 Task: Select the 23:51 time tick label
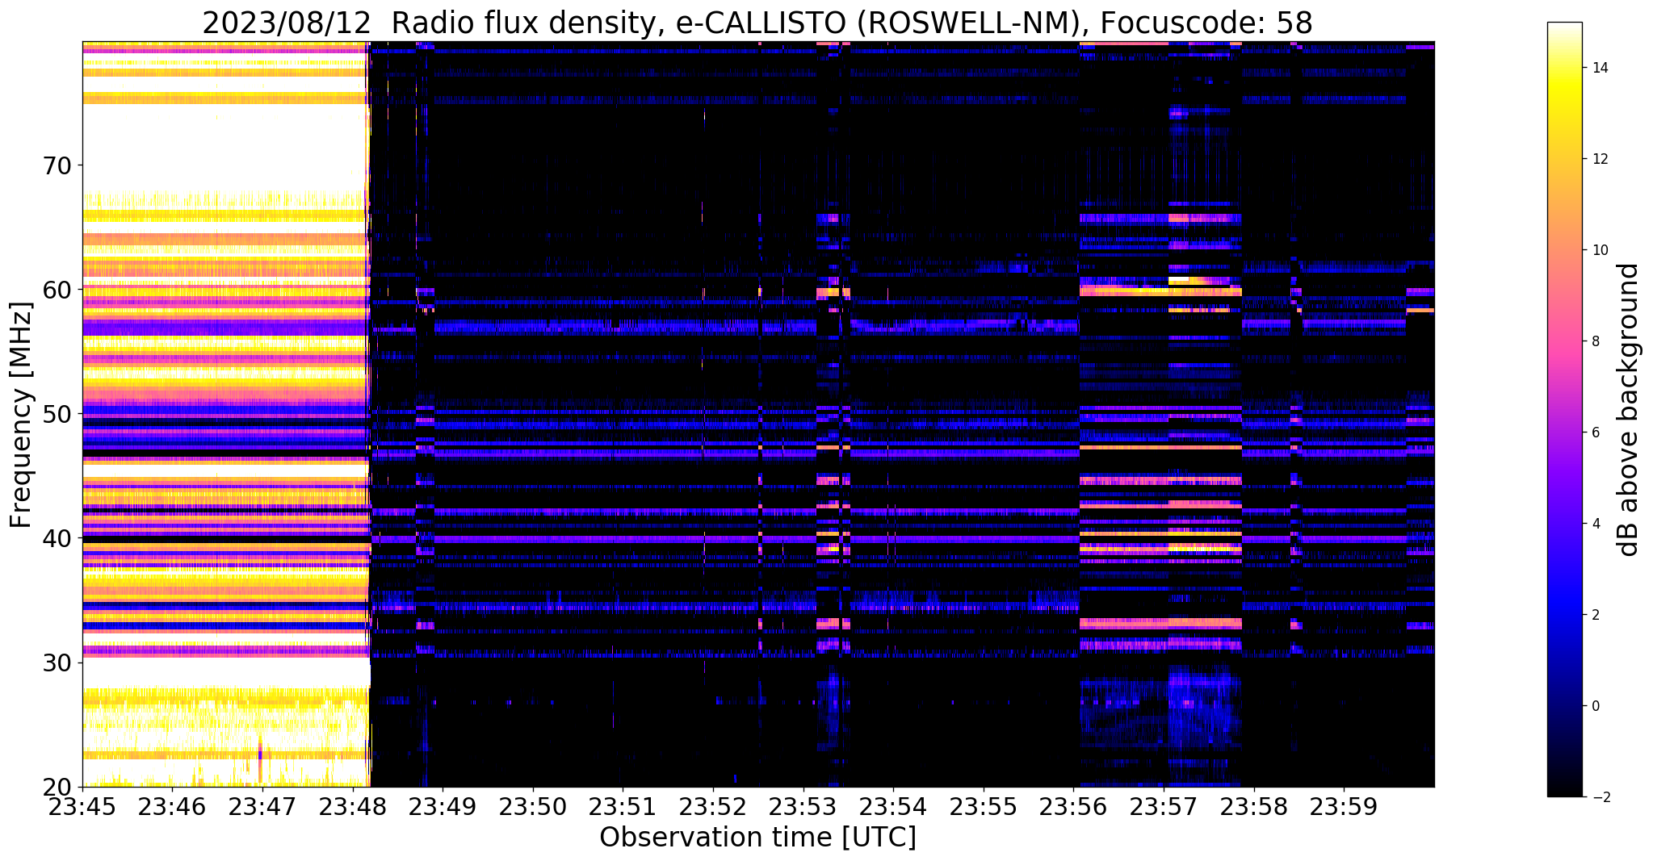(623, 806)
